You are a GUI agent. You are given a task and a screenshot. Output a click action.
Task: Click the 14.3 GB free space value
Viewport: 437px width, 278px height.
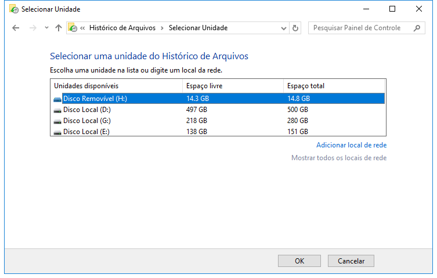coord(197,99)
